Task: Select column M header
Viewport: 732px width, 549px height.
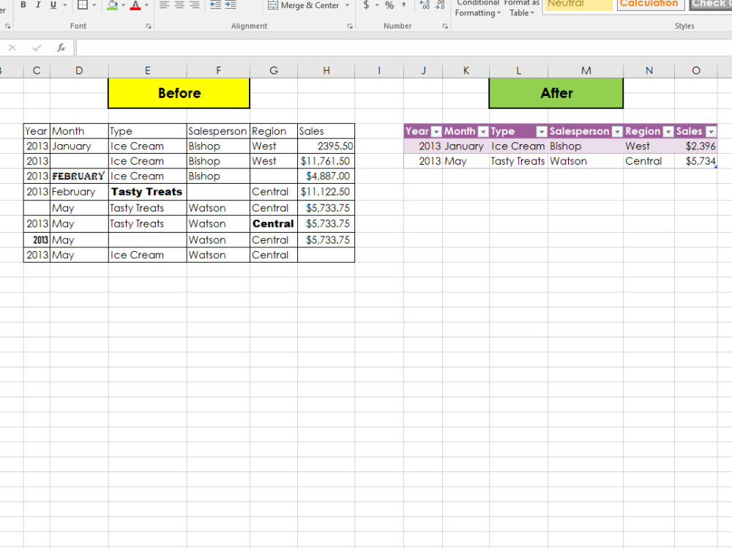Action: [x=586, y=70]
